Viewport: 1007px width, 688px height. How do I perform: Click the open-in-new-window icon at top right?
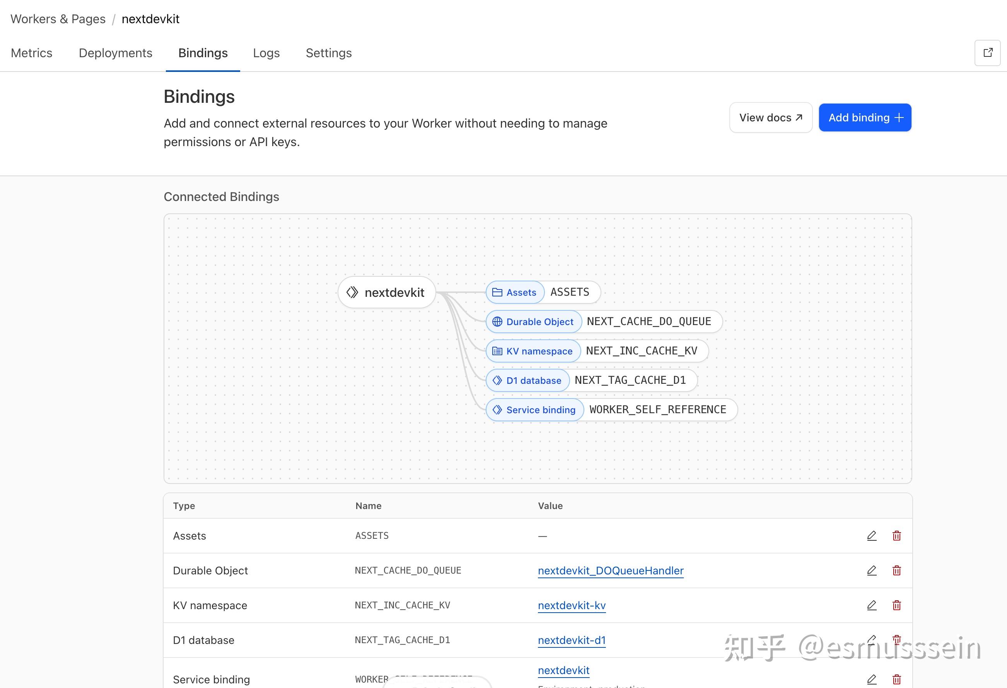988,53
